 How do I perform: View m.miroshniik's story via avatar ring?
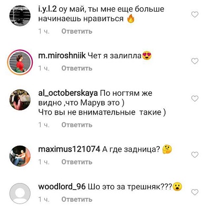20,63
